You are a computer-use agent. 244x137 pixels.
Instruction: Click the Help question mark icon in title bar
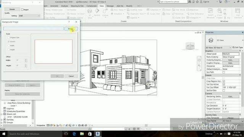[226, 2]
